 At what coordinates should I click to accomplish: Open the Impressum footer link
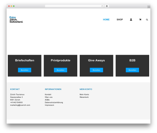click(50, 105)
